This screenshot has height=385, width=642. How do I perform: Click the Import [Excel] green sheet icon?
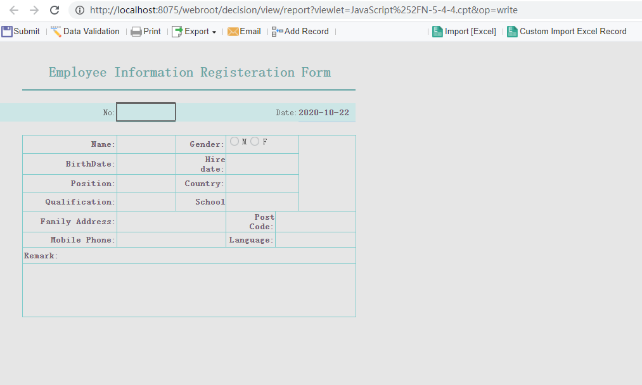point(438,32)
